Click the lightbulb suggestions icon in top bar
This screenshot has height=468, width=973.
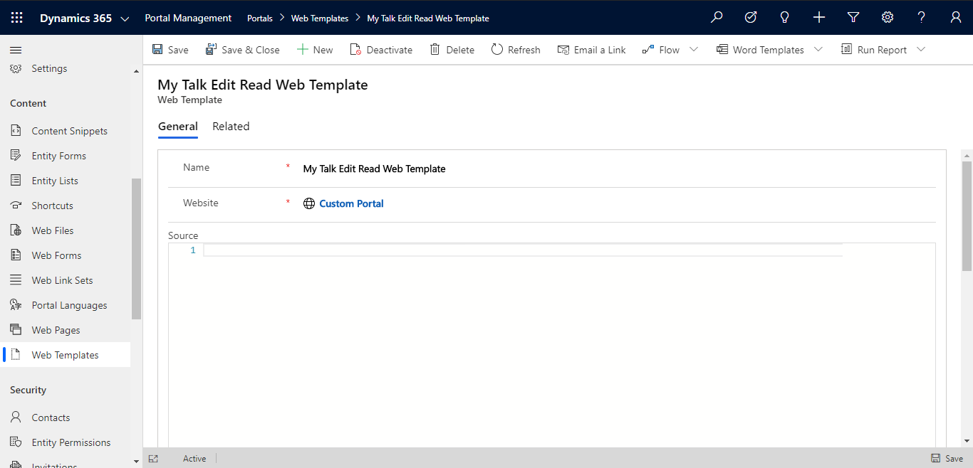tap(784, 17)
